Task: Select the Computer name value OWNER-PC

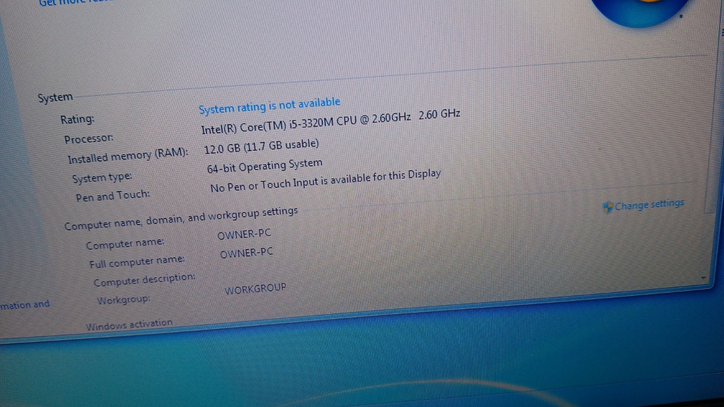Action: click(244, 234)
